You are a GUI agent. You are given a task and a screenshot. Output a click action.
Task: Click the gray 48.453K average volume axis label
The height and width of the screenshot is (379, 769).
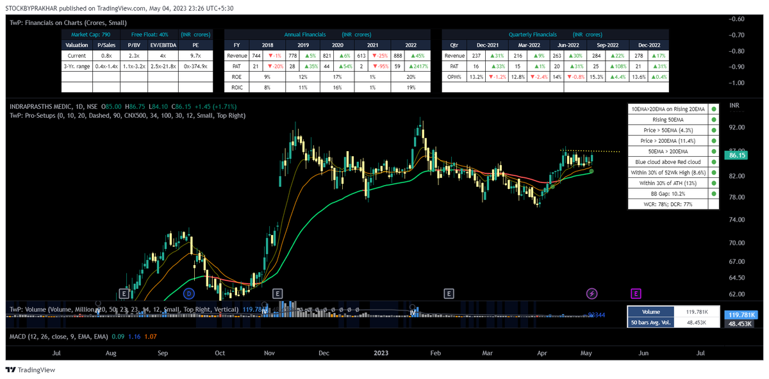click(x=741, y=324)
